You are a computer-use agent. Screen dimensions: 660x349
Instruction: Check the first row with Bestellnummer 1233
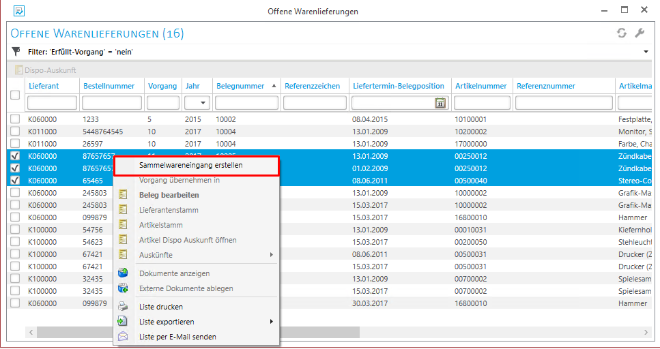coord(15,119)
